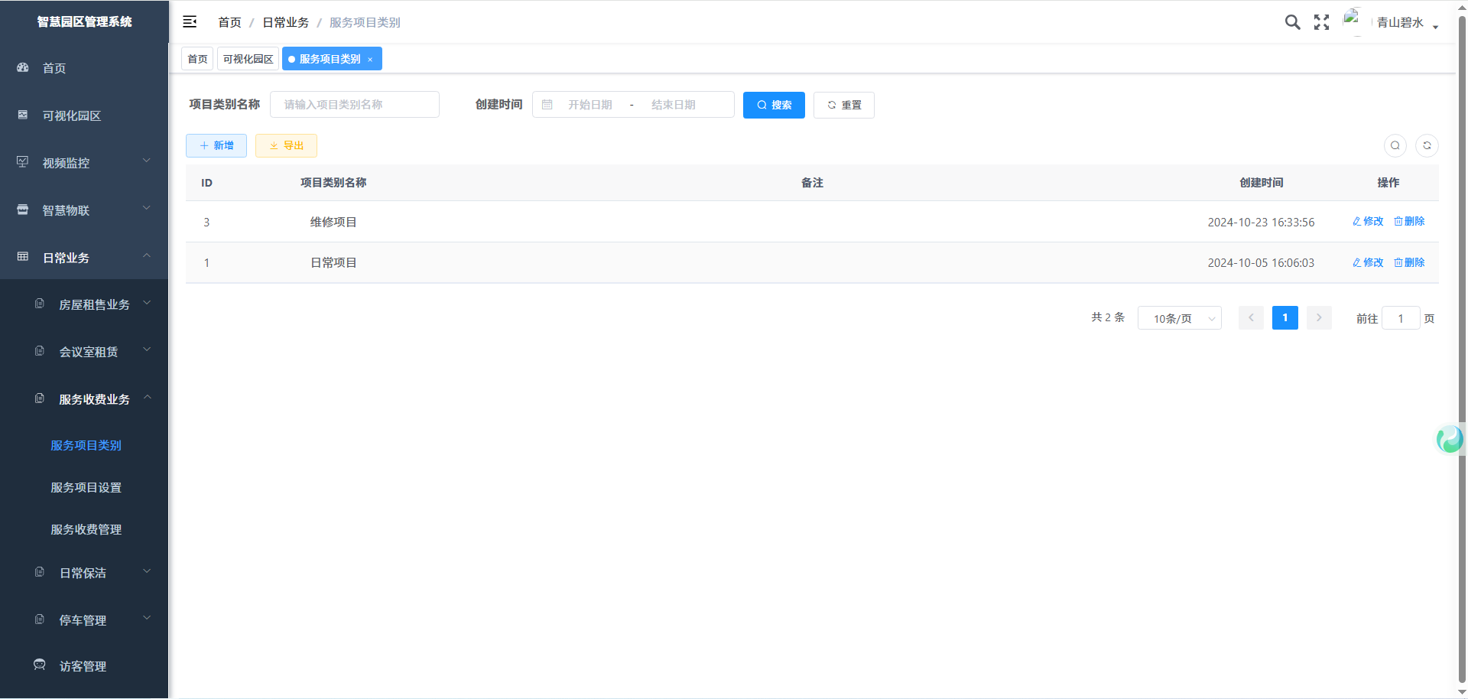Open the 10条/页 page size dropdown
Screen dimensions: 1468x699
1179,318
